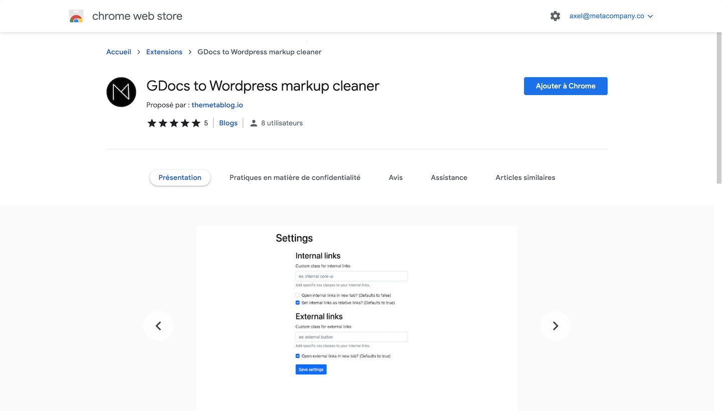
Task: Toggle open internal links in new tab checkbox
Action: (x=298, y=295)
